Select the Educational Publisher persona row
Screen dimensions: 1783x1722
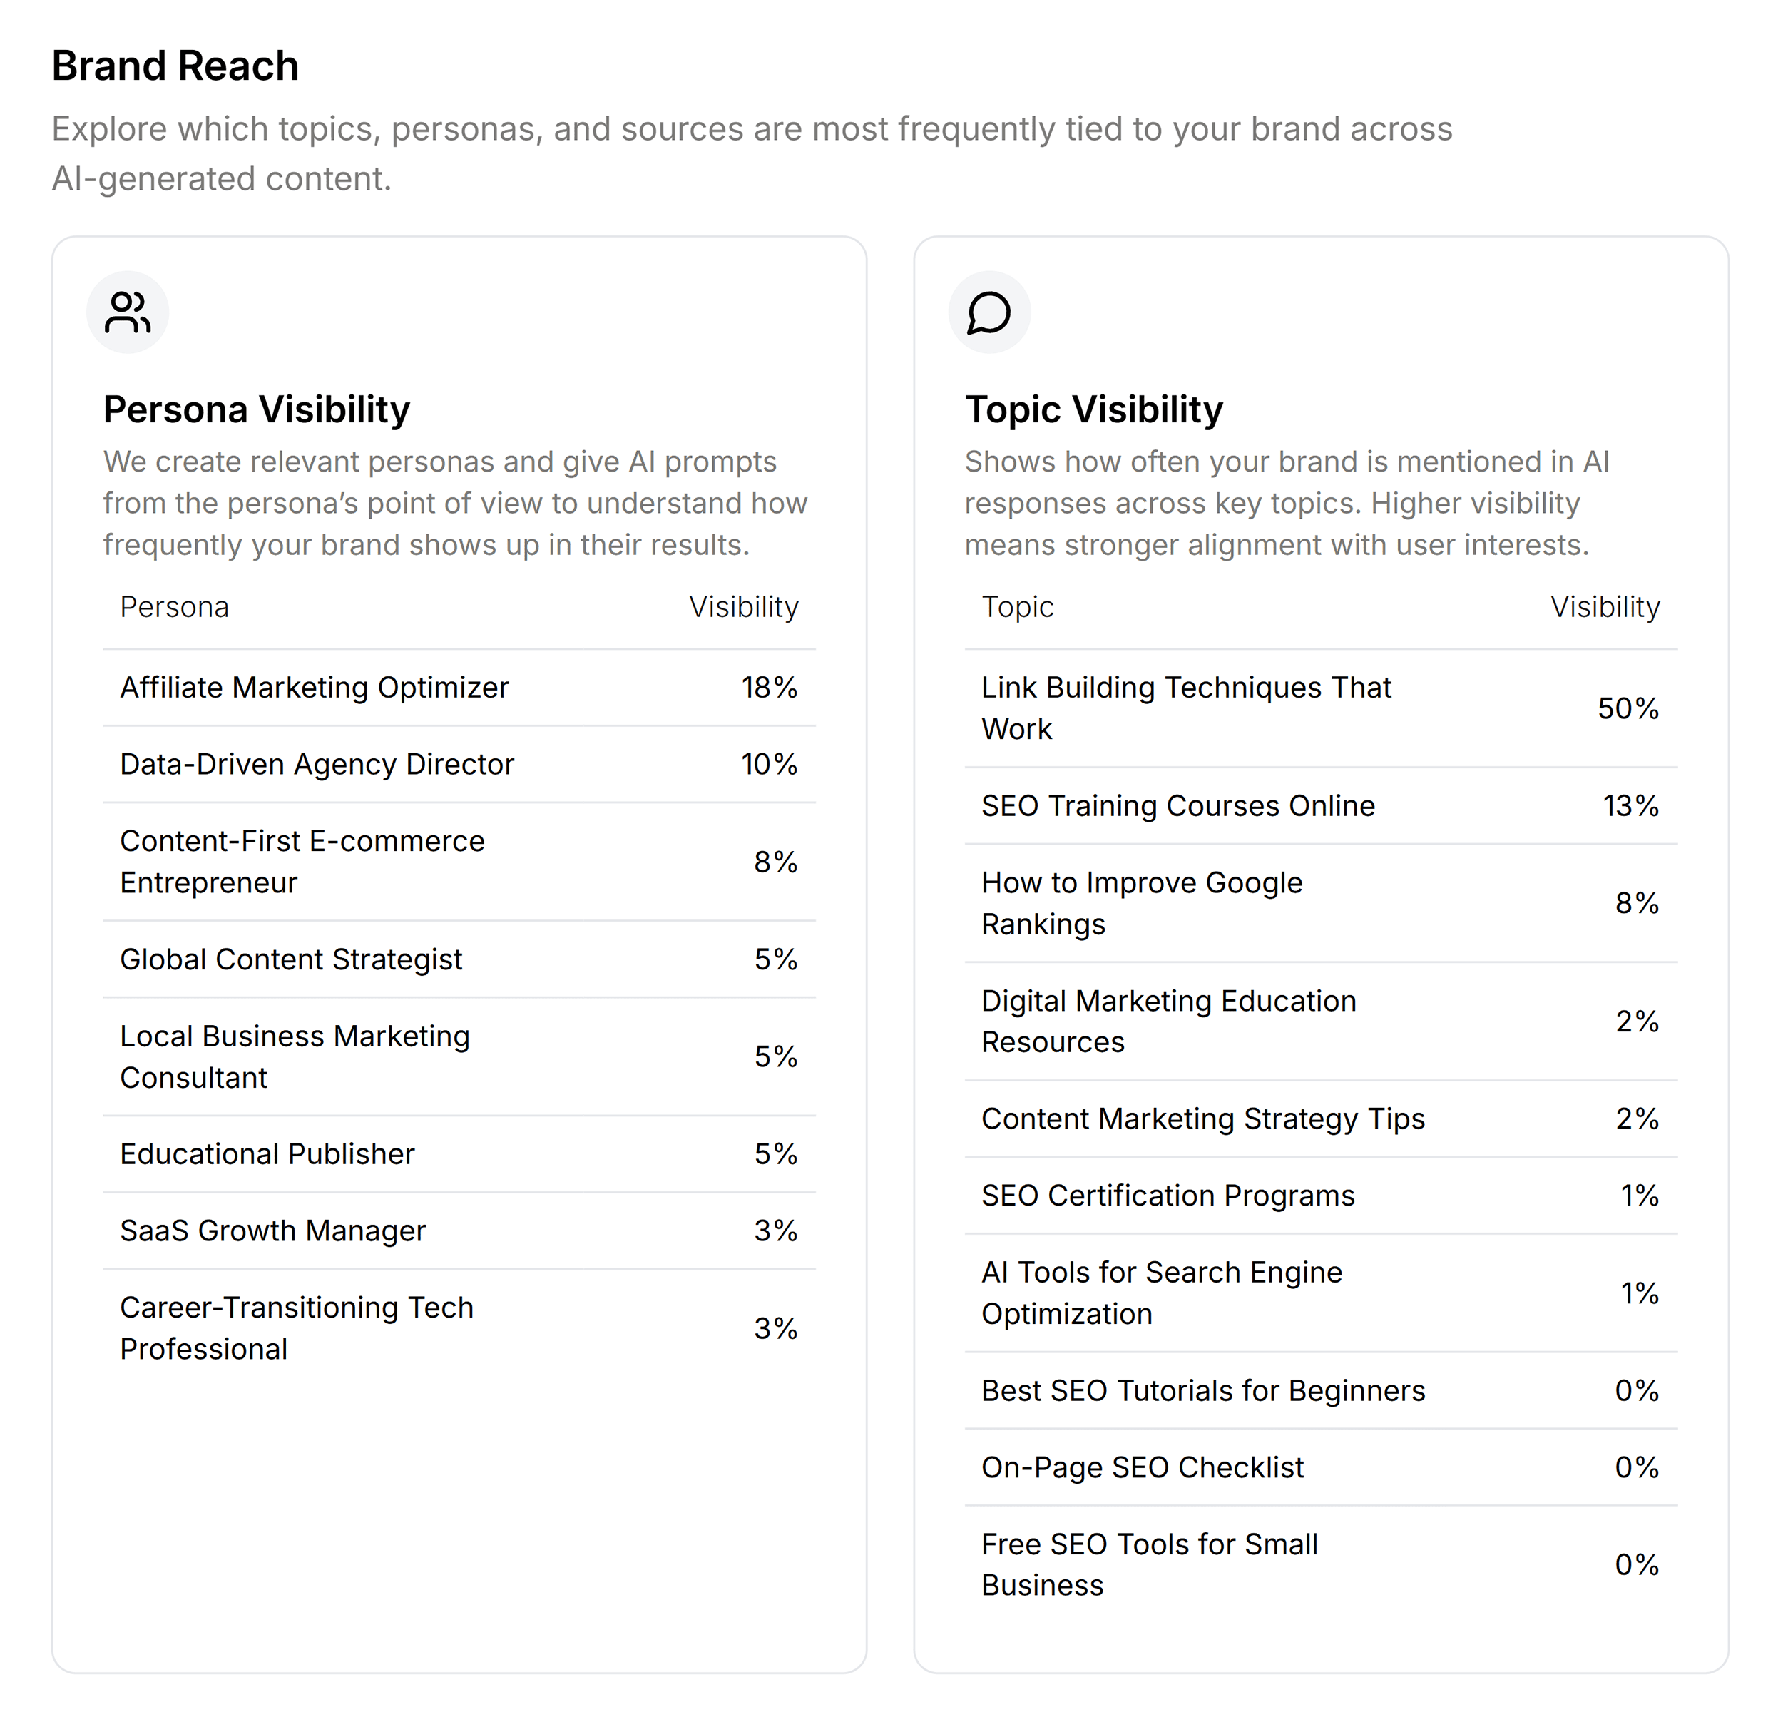point(267,1153)
